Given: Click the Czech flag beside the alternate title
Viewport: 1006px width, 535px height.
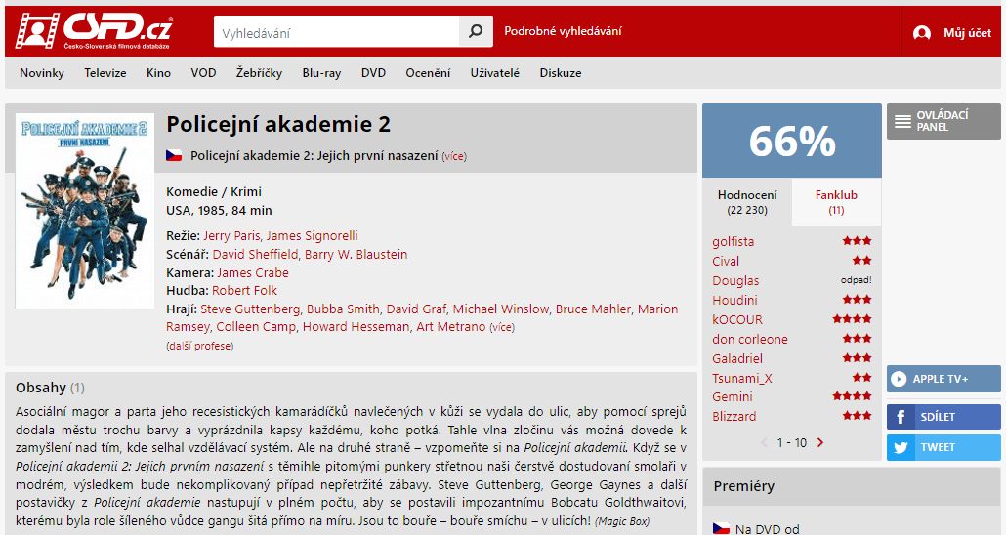Looking at the screenshot, I should coord(174,156).
